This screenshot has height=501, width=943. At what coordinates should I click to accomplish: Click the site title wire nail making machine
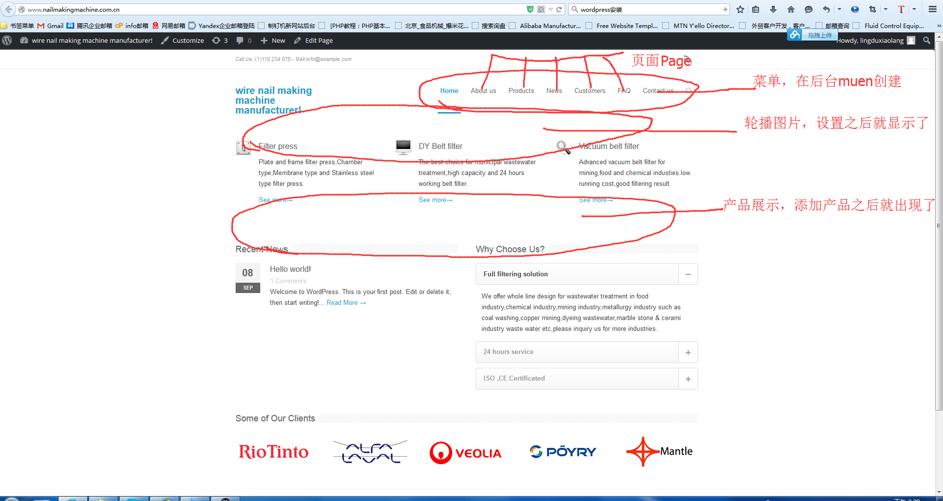[x=274, y=100]
